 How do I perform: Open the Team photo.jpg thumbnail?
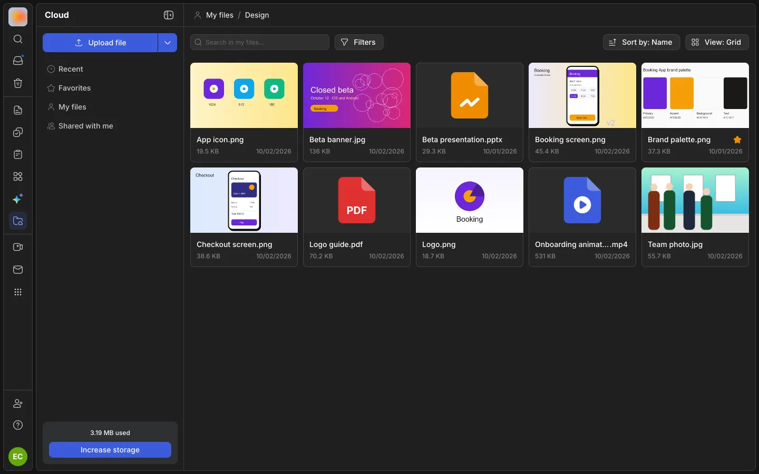pyautogui.click(x=695, y=200)
